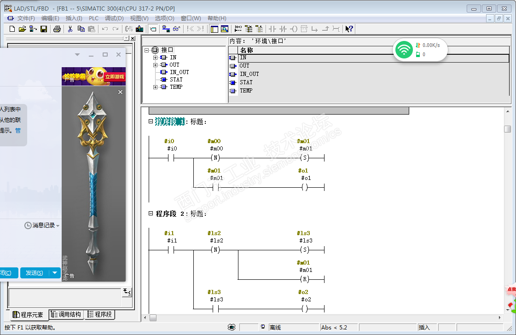Click the New network icon
The image size is (516, 335).
238,29
